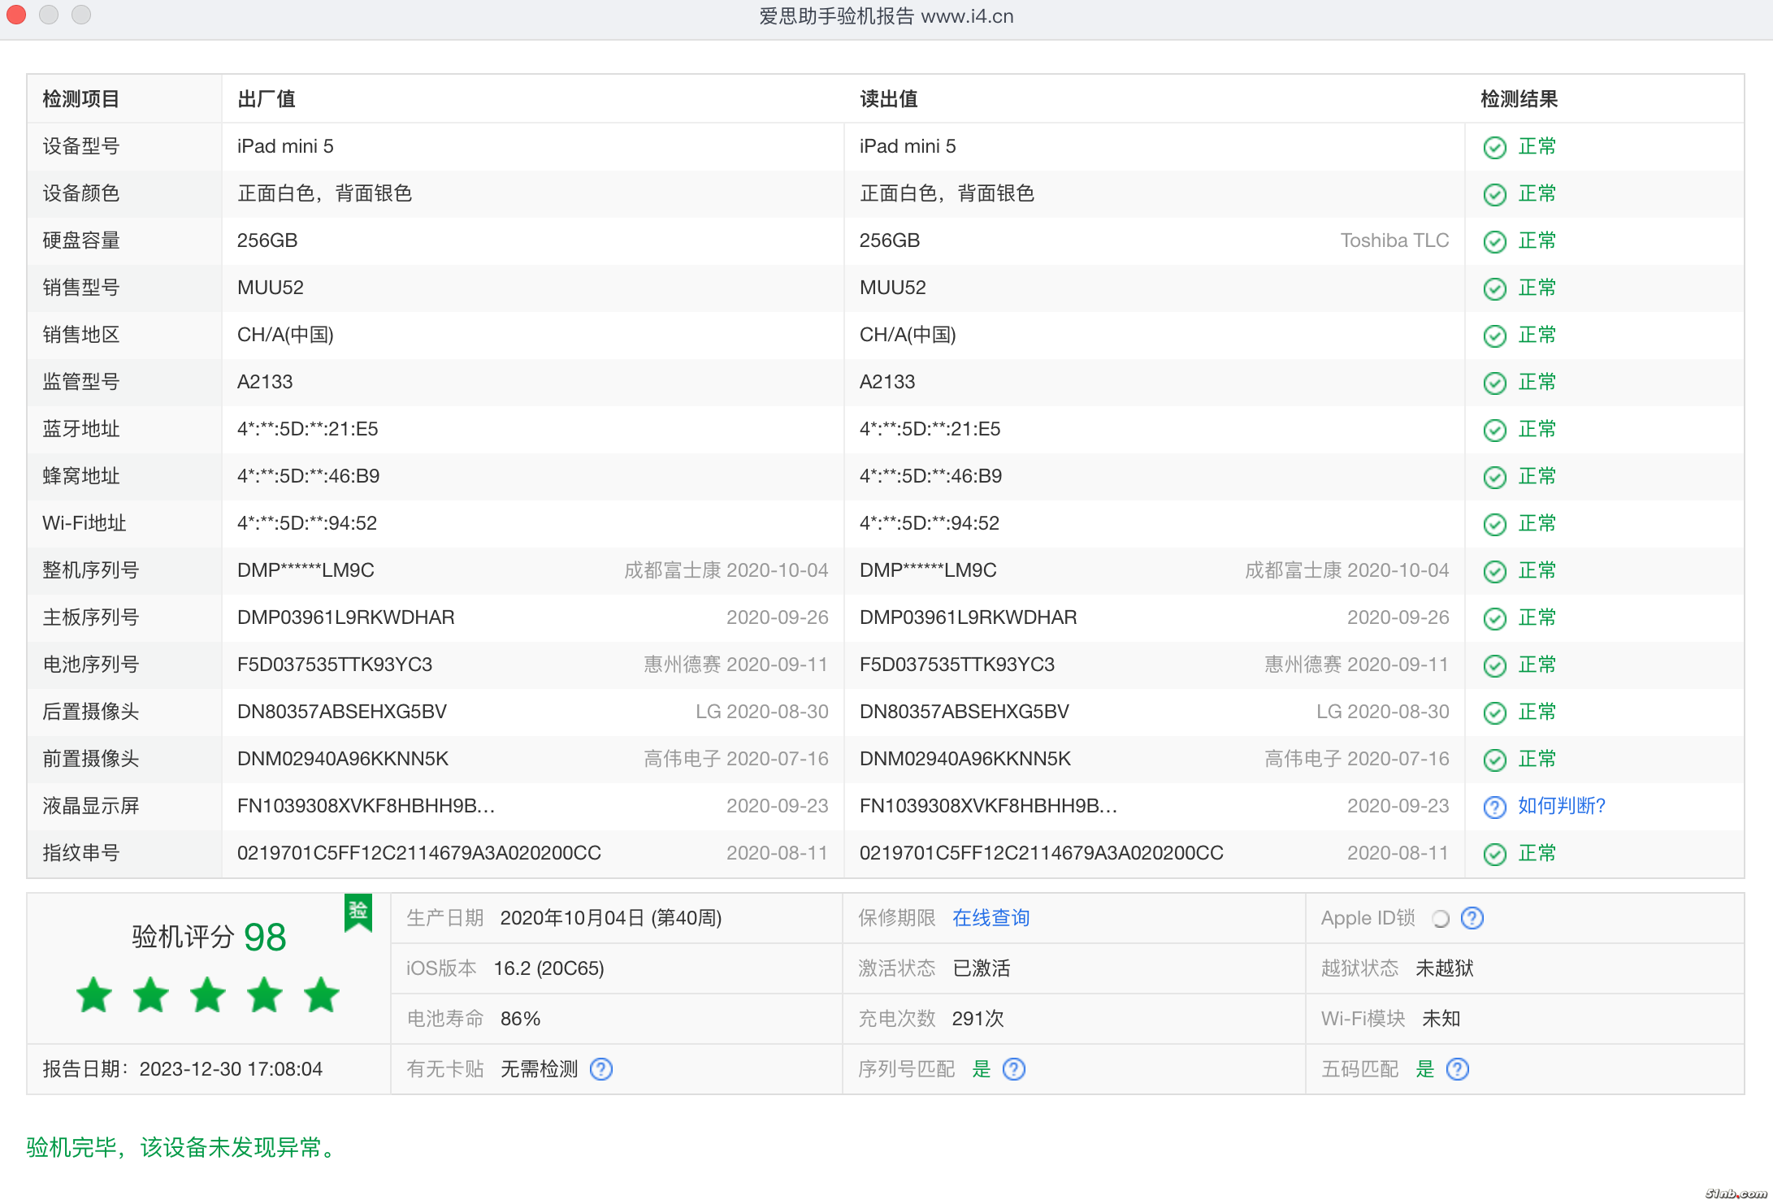Click the question icon next to 有无卡贴
This screenshot has width=1773, height=1204.
click(601, 1069)
